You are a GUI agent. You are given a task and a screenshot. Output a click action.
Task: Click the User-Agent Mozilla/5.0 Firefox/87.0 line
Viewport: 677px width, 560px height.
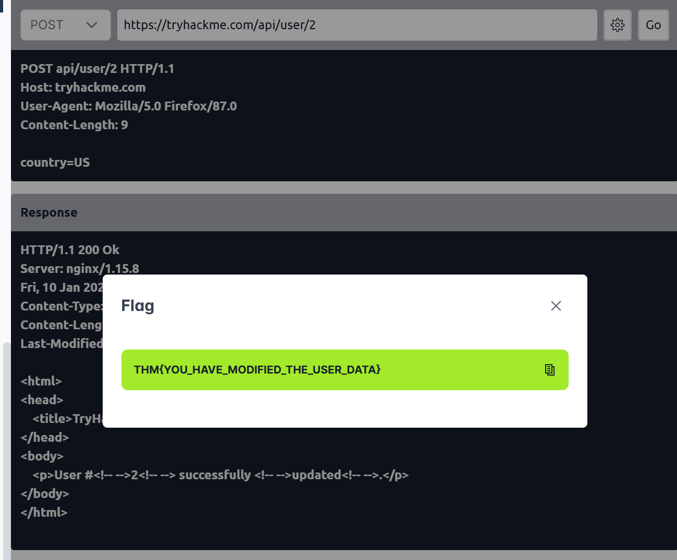pos(129,106)
